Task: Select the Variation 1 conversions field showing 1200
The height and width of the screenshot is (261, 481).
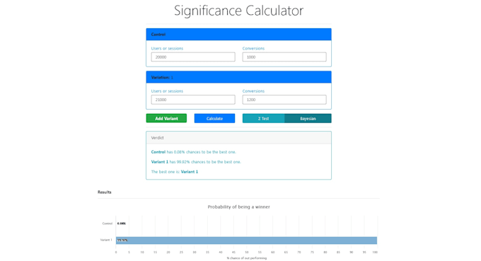Action: click(x=284, y=100)
